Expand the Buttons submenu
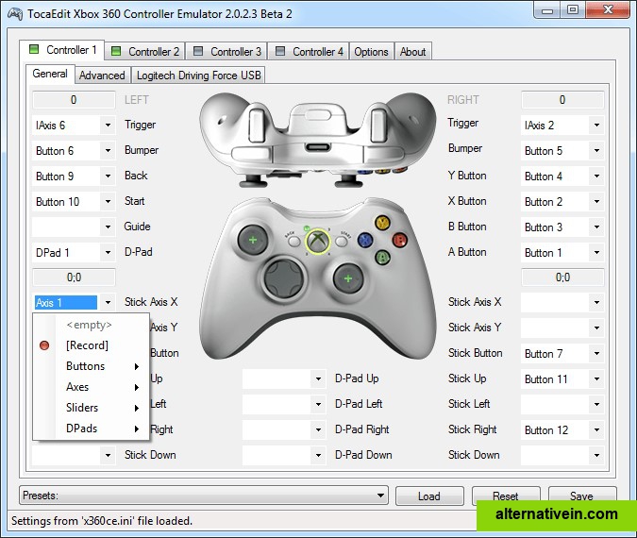Viewport: 637px width, 538px height. [x=92, y=366]
